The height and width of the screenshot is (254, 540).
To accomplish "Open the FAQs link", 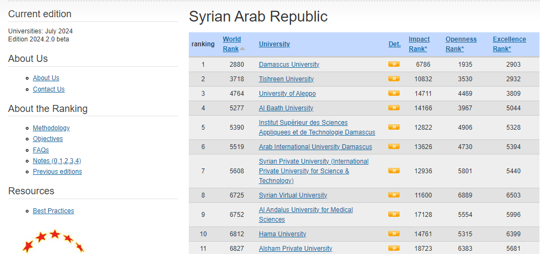I will [x=41, y=150].
